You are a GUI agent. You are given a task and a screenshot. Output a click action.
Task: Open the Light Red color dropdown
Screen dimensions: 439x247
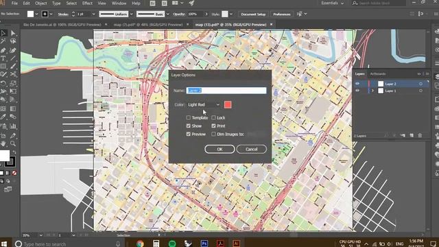[204, 105]
